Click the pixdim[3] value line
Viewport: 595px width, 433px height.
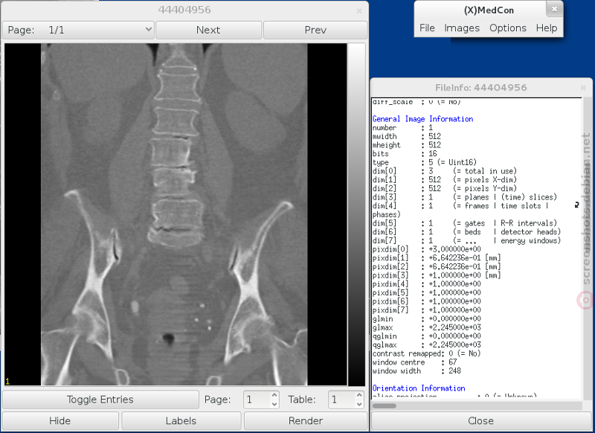[437, 275]
